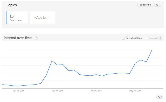Click the Apr 28 spike peak on chart
166x102 pixels.
pos(52,61)
